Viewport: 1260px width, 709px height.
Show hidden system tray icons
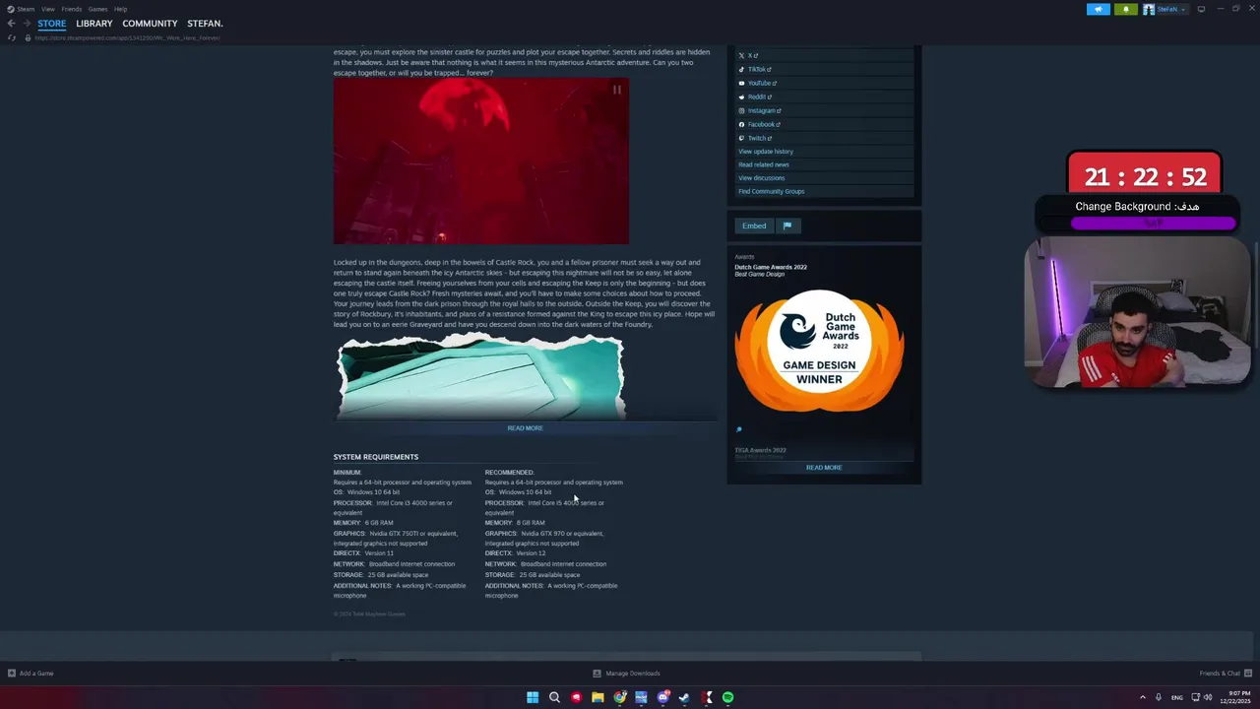(x=1142, y=697)
